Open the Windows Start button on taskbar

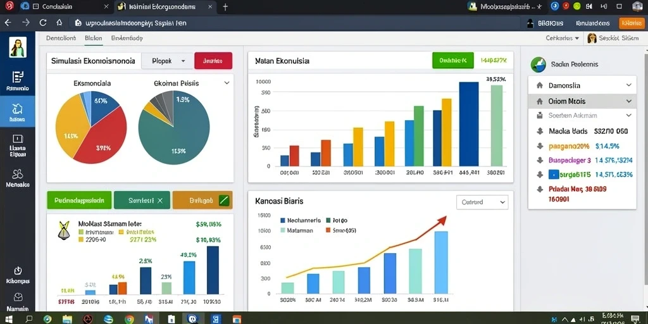pyautogui.click(x=8, y=319)
